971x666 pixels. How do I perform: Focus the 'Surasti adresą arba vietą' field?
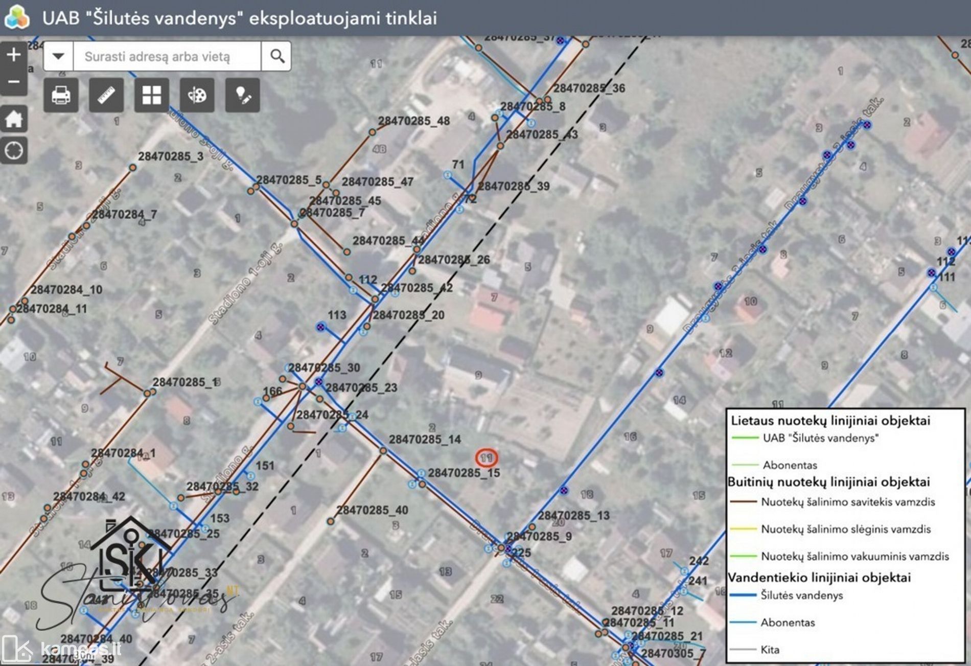(167, 56)
